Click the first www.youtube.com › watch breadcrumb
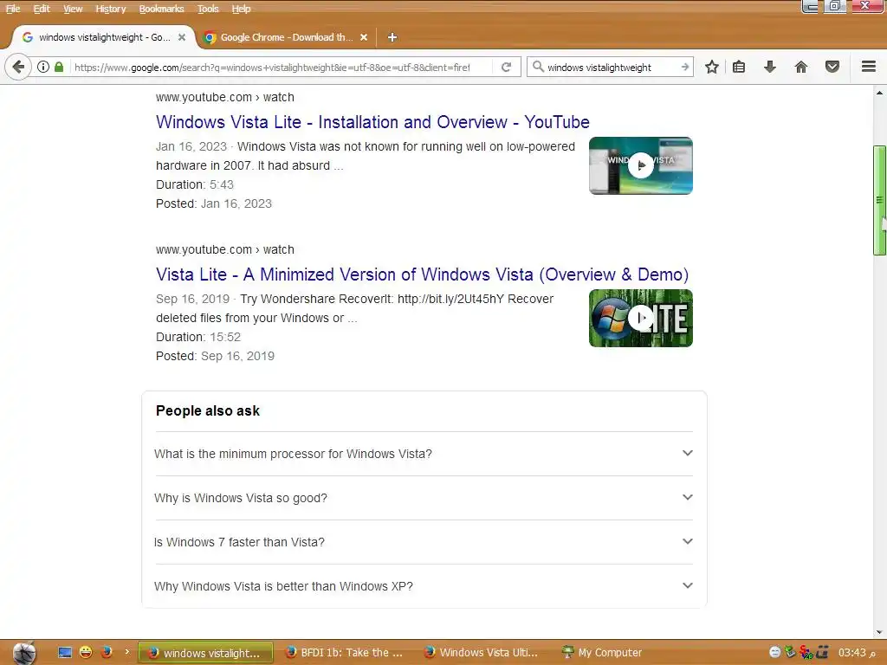Image resolution: width=887 pixels, height=665 pixels. pos(224,97)
